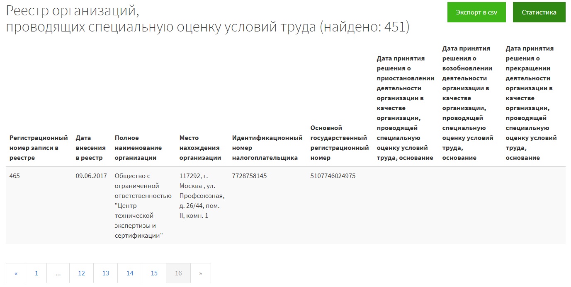Jump to pagination page 14
This screenshot has height=287, width=571.
click(130, 273)
